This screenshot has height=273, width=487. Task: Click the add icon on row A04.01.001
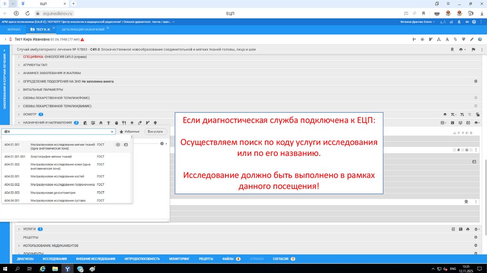point(117,144)
